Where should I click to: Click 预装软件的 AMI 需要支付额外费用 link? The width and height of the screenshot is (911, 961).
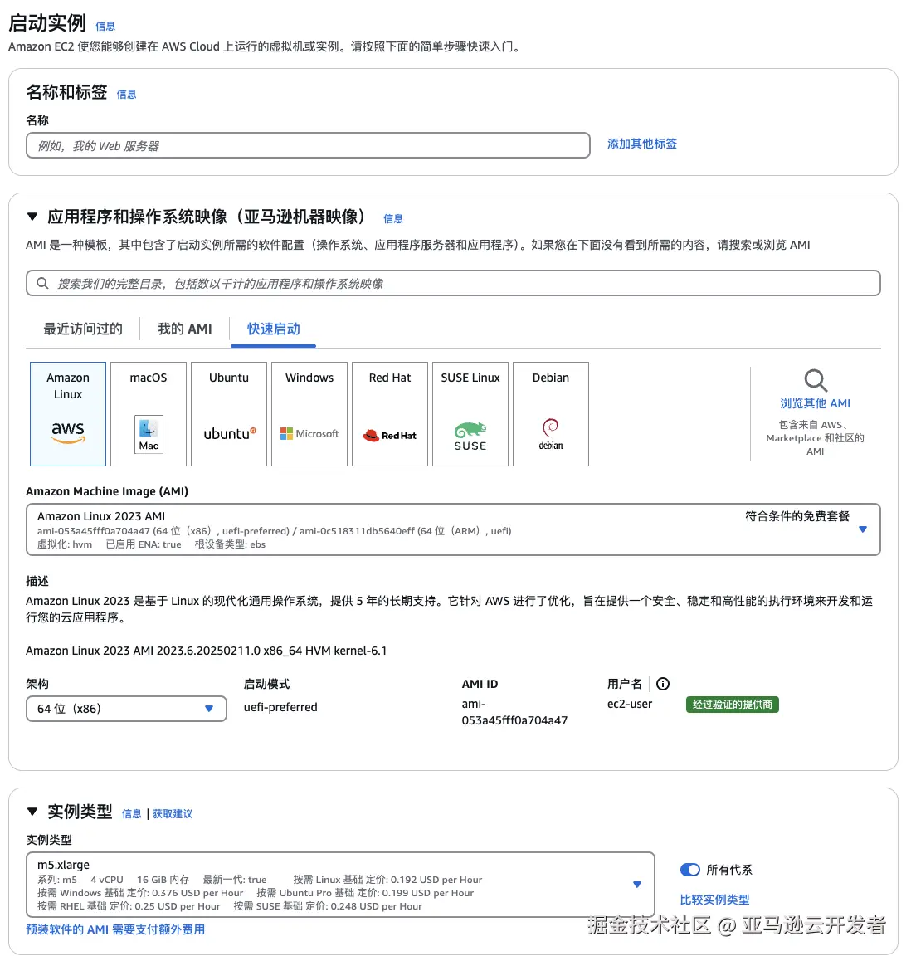(x=115, y=929)
